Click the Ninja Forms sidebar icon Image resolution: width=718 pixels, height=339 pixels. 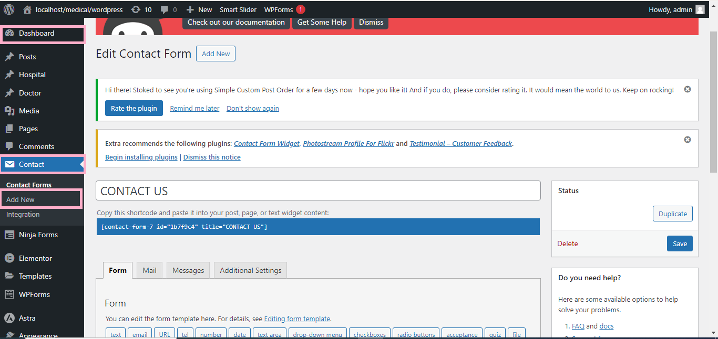[9, 235]
